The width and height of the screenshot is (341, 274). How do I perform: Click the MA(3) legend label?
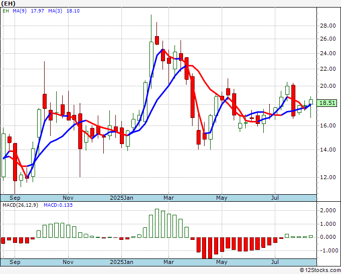[x=55, y=11]
